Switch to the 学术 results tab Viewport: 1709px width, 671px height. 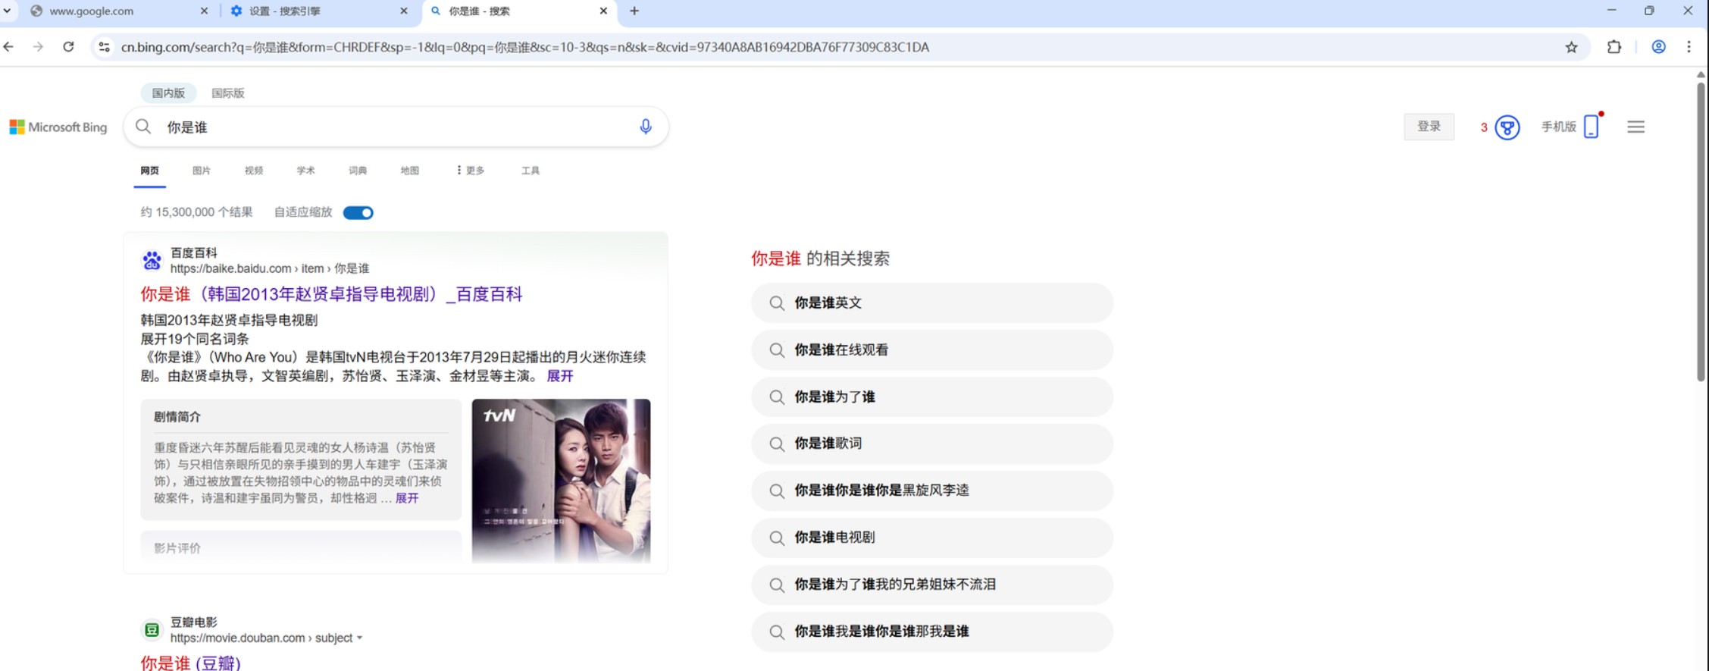(305, 171)
